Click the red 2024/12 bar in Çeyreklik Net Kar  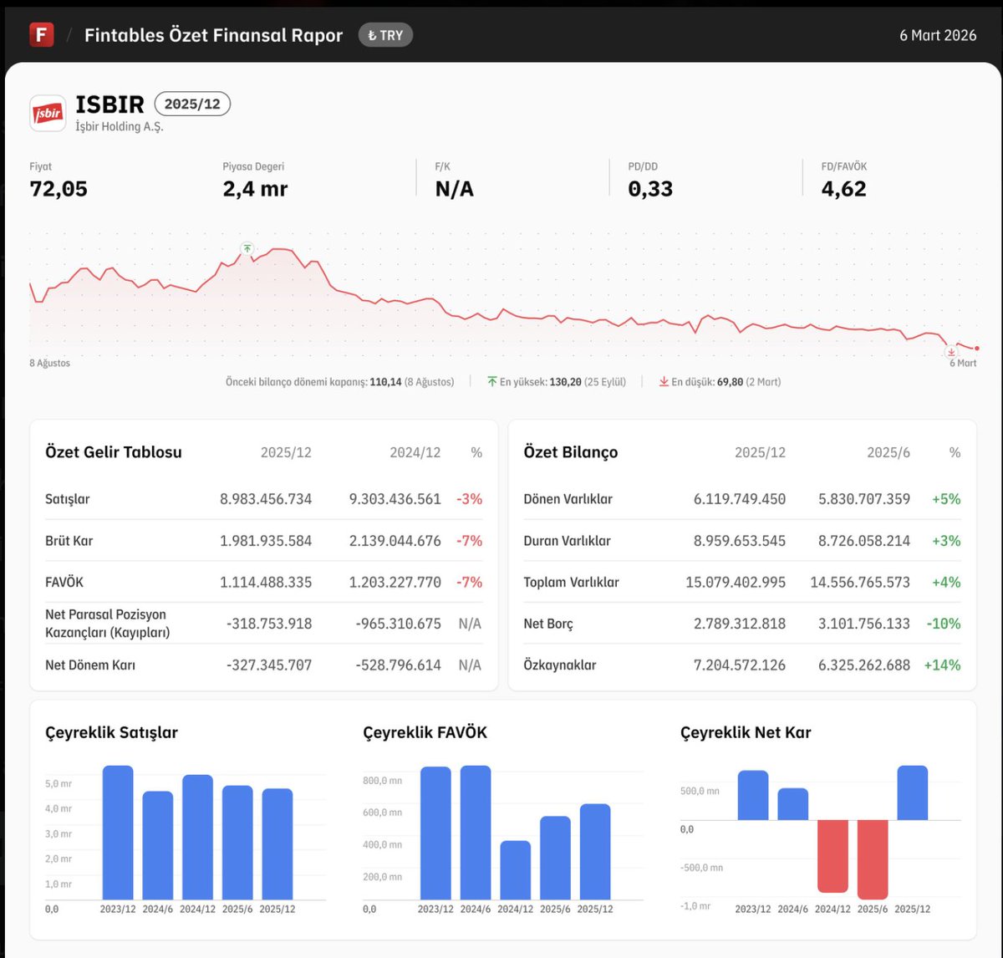tap(833, 856)
